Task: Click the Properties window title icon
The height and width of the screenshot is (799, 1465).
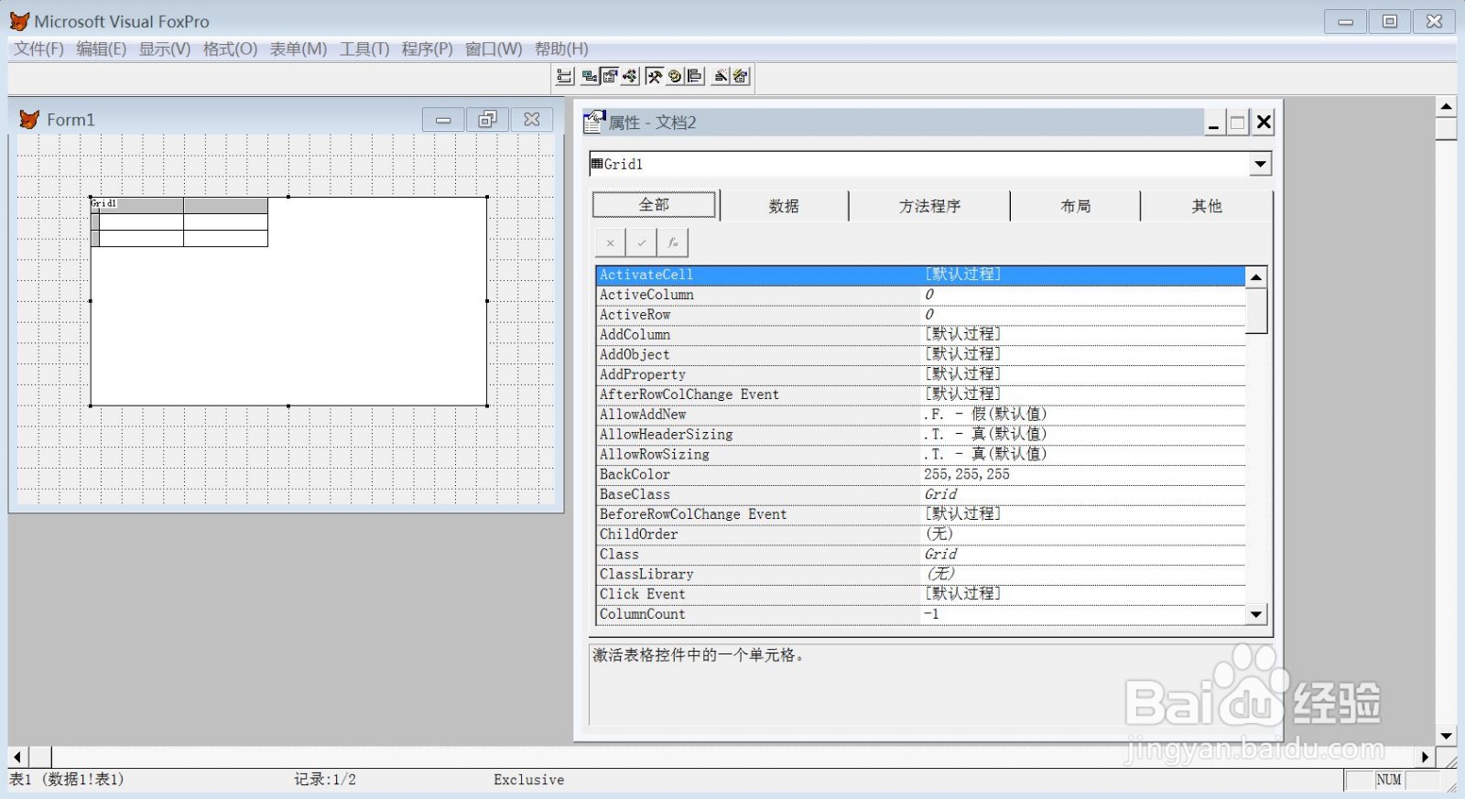Action: [x=594, y=122]
